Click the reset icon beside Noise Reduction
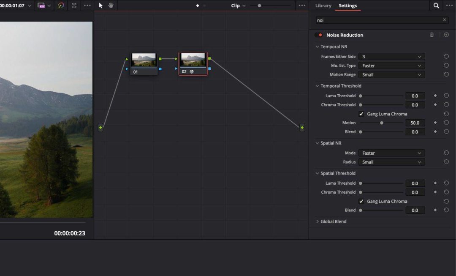 (x=446, y=35)
